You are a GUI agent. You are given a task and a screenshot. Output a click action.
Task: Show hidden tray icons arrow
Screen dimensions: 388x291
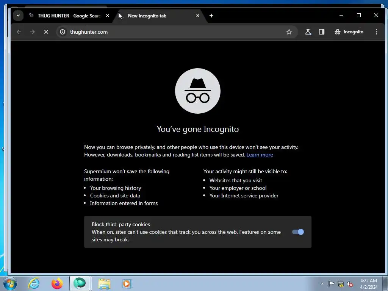322,284
